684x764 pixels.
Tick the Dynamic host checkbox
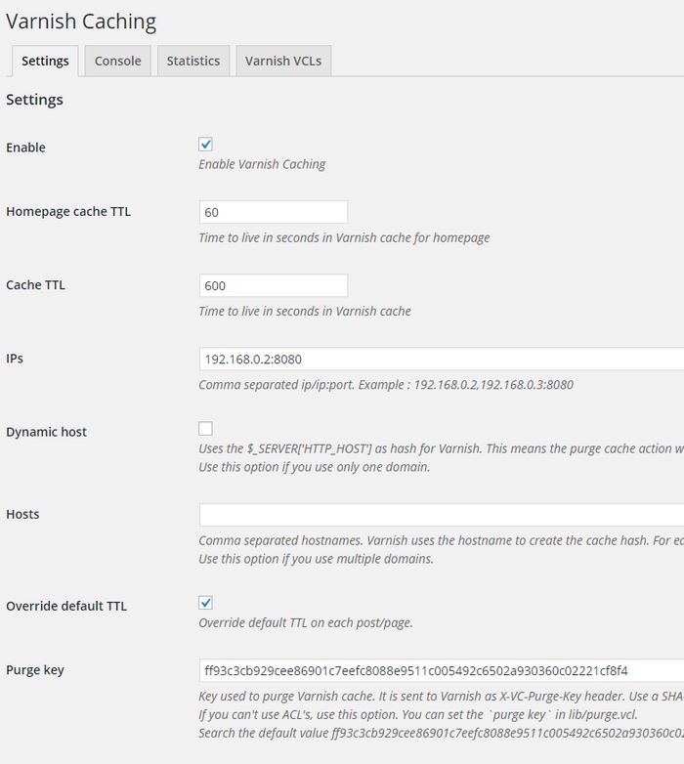point(205,428)
